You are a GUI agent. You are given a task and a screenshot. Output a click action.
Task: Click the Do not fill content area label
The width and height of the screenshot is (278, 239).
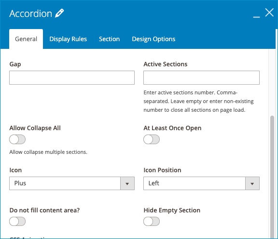tap(44, 210)
